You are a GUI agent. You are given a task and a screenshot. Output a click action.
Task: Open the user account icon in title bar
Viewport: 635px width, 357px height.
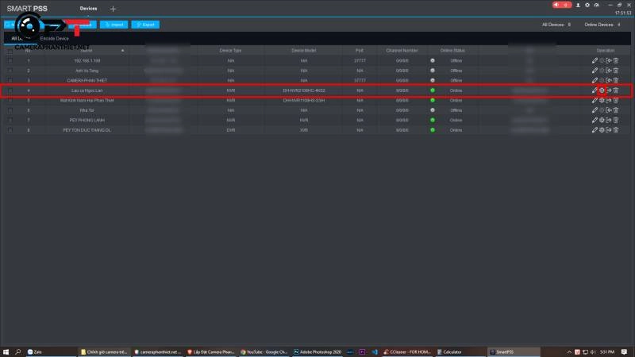(577, 5)
